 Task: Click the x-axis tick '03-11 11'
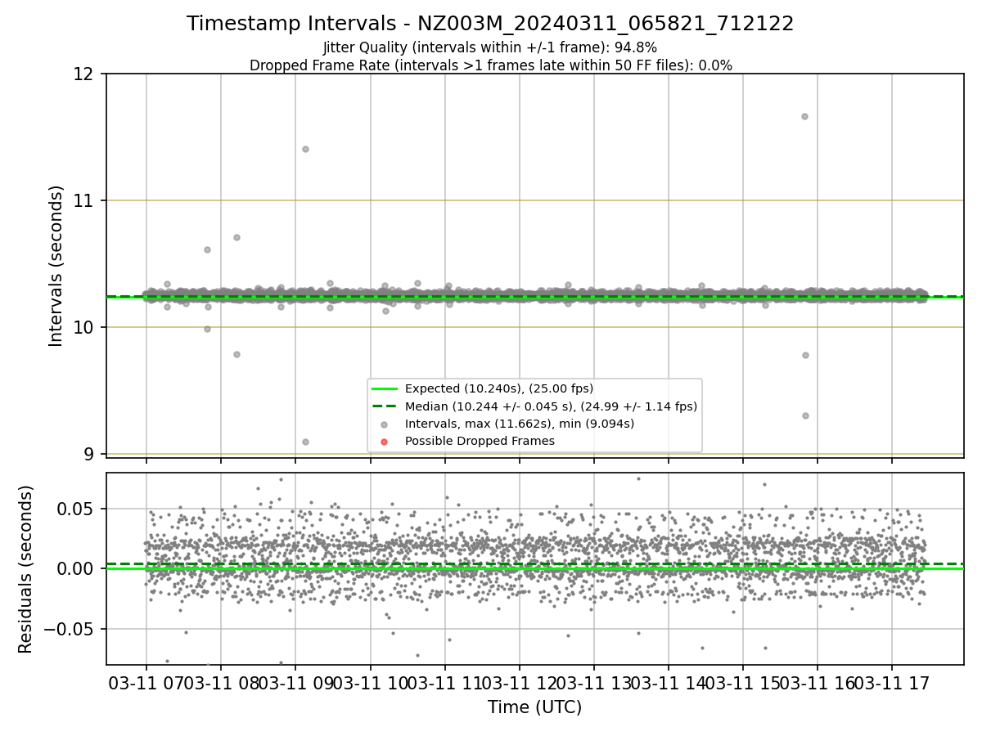pos(444,683)
